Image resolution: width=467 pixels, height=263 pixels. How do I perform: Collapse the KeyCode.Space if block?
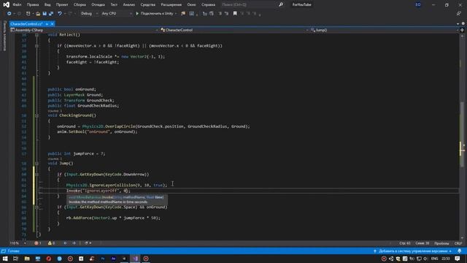pyautogui.click(x=36, y=207)
